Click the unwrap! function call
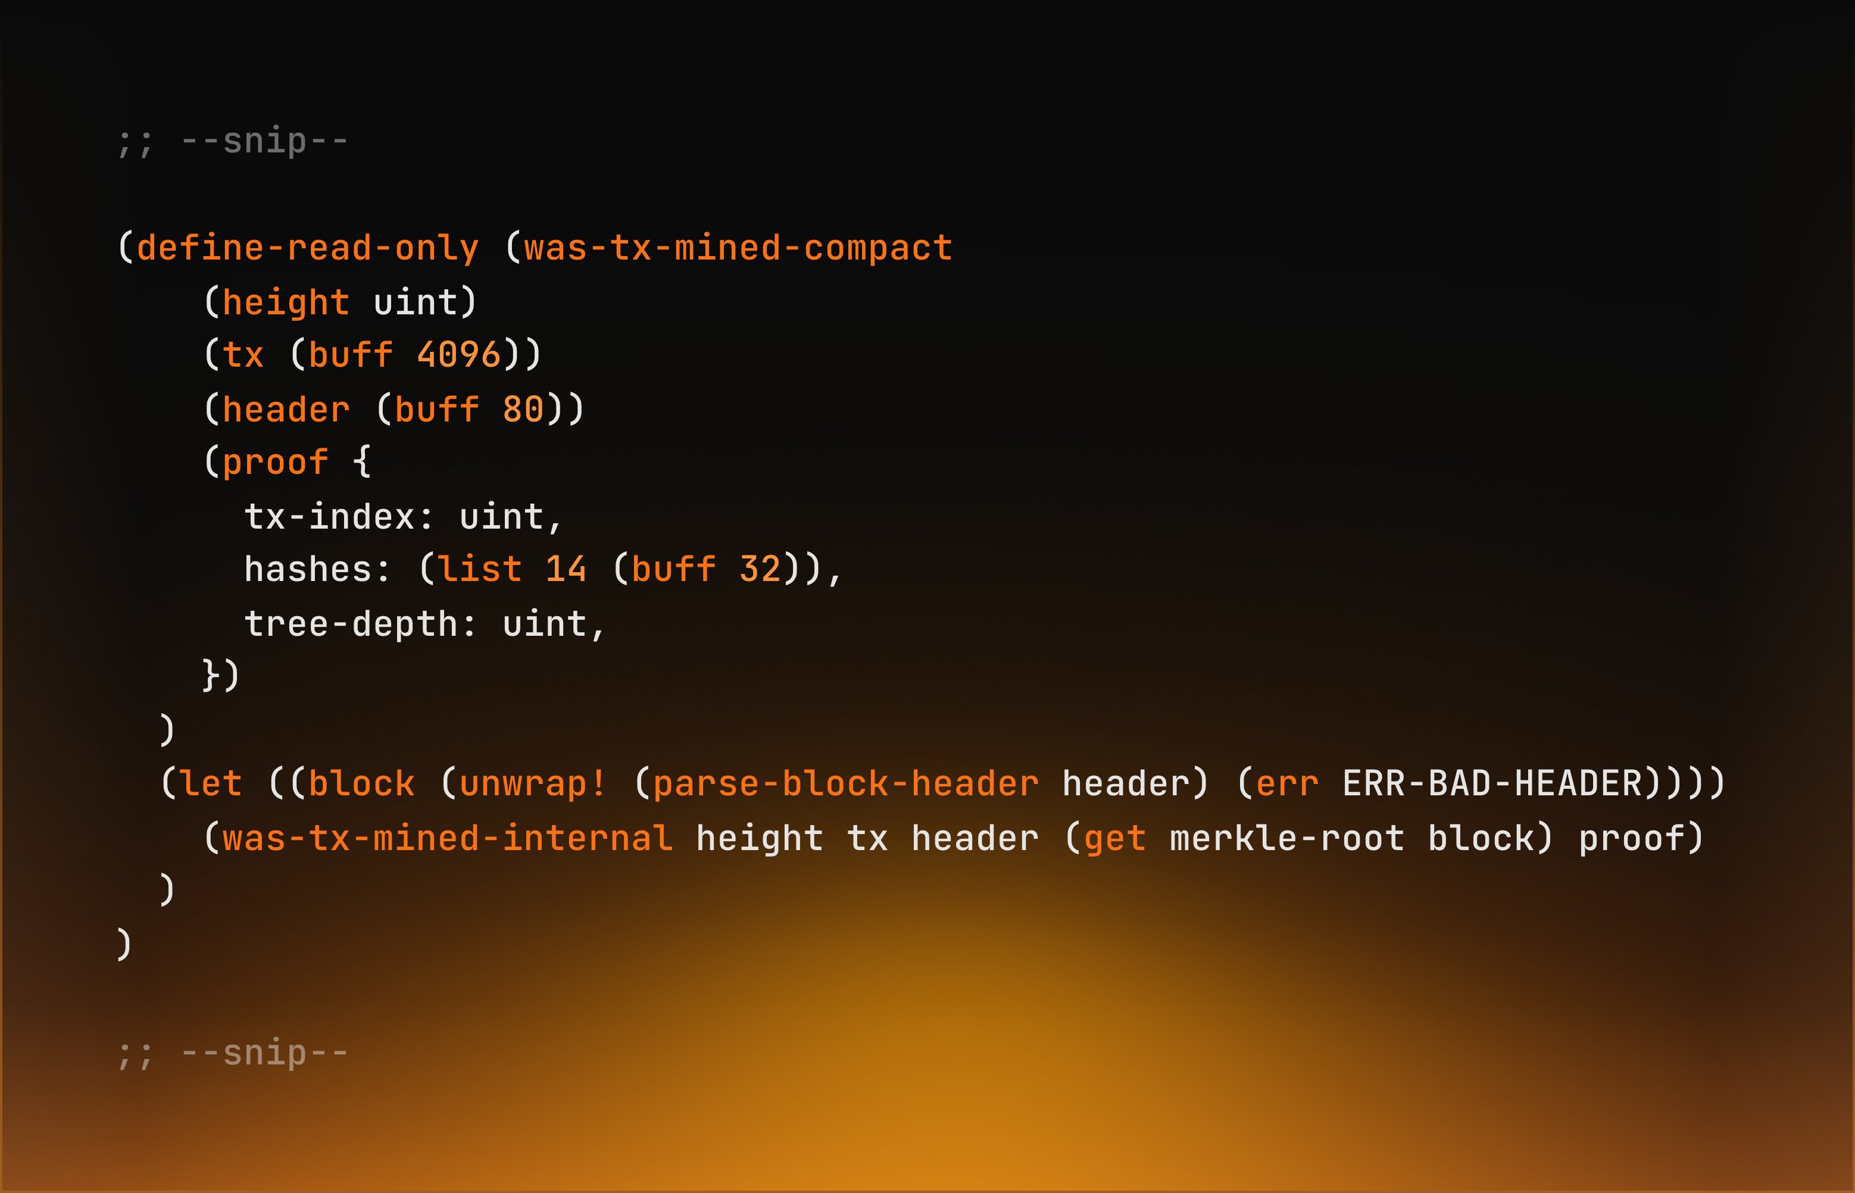Viewport: 1855px width, 1193px height. (x=533, y=783)
